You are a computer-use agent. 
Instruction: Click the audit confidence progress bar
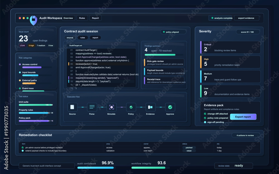point(97,168)
